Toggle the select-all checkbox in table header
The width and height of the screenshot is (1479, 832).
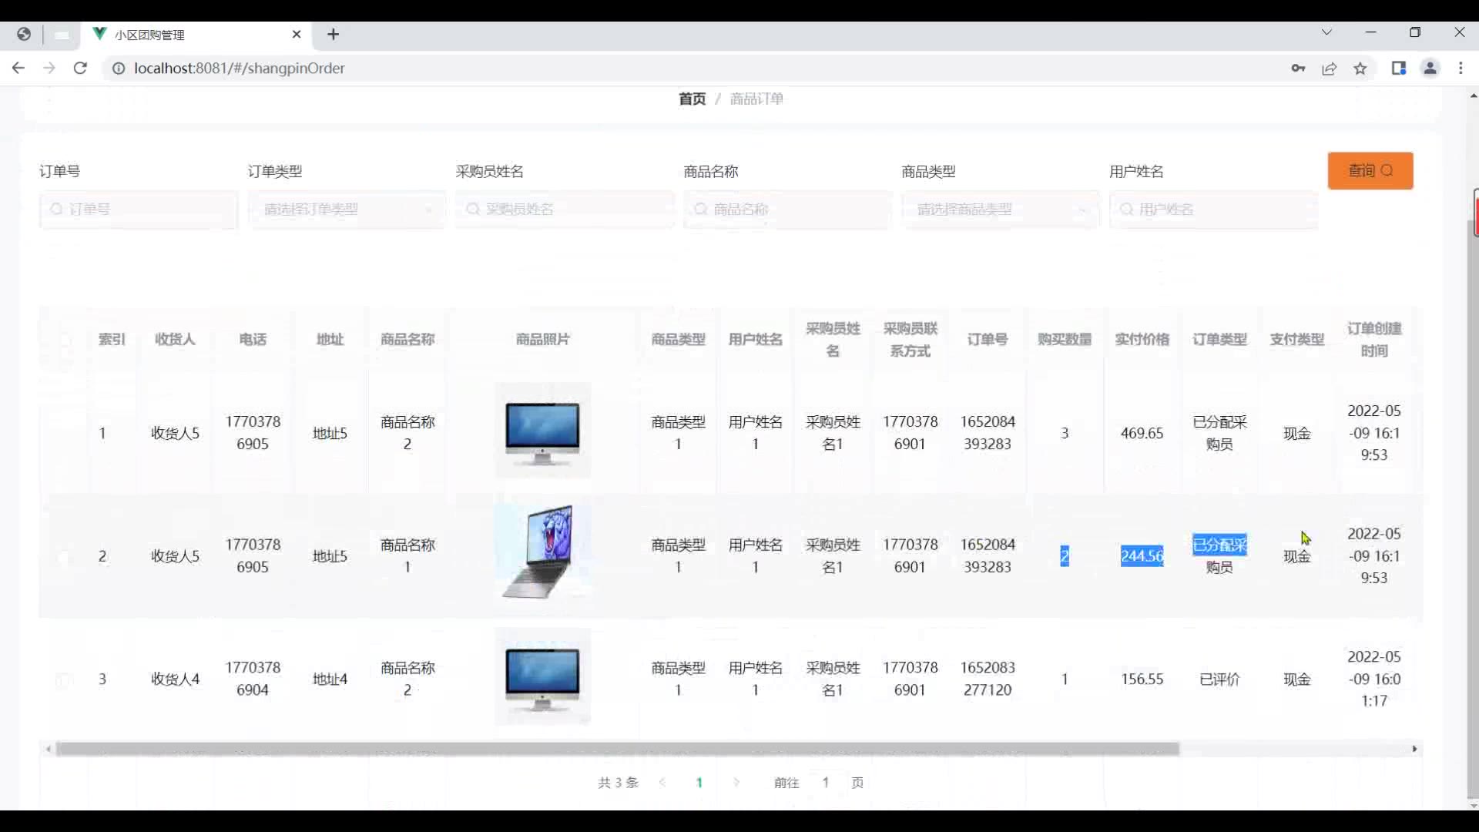pyautogui.click(x=64, y=340)
